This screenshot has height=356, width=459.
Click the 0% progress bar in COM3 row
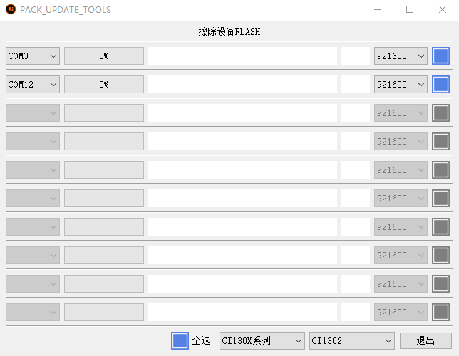[x=104, y=56]
